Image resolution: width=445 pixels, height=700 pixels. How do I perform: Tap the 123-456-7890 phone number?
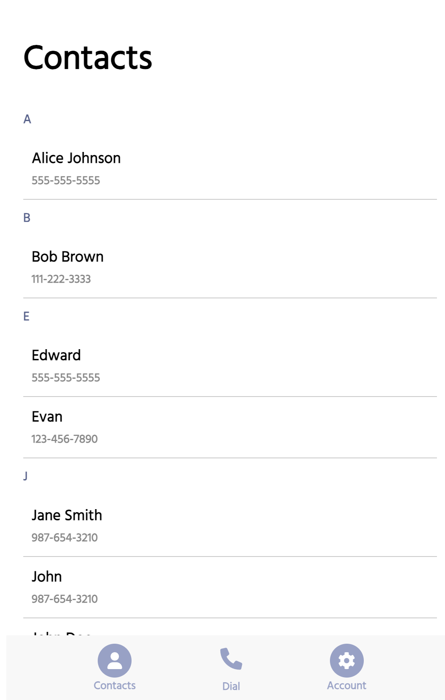click(65, 439)
